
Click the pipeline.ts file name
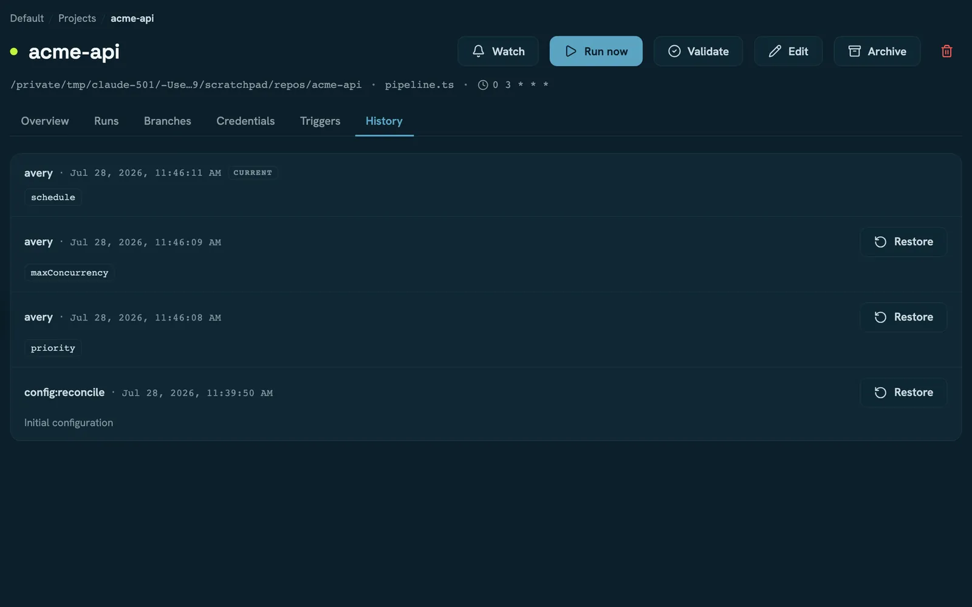click(x=419, y=85)
